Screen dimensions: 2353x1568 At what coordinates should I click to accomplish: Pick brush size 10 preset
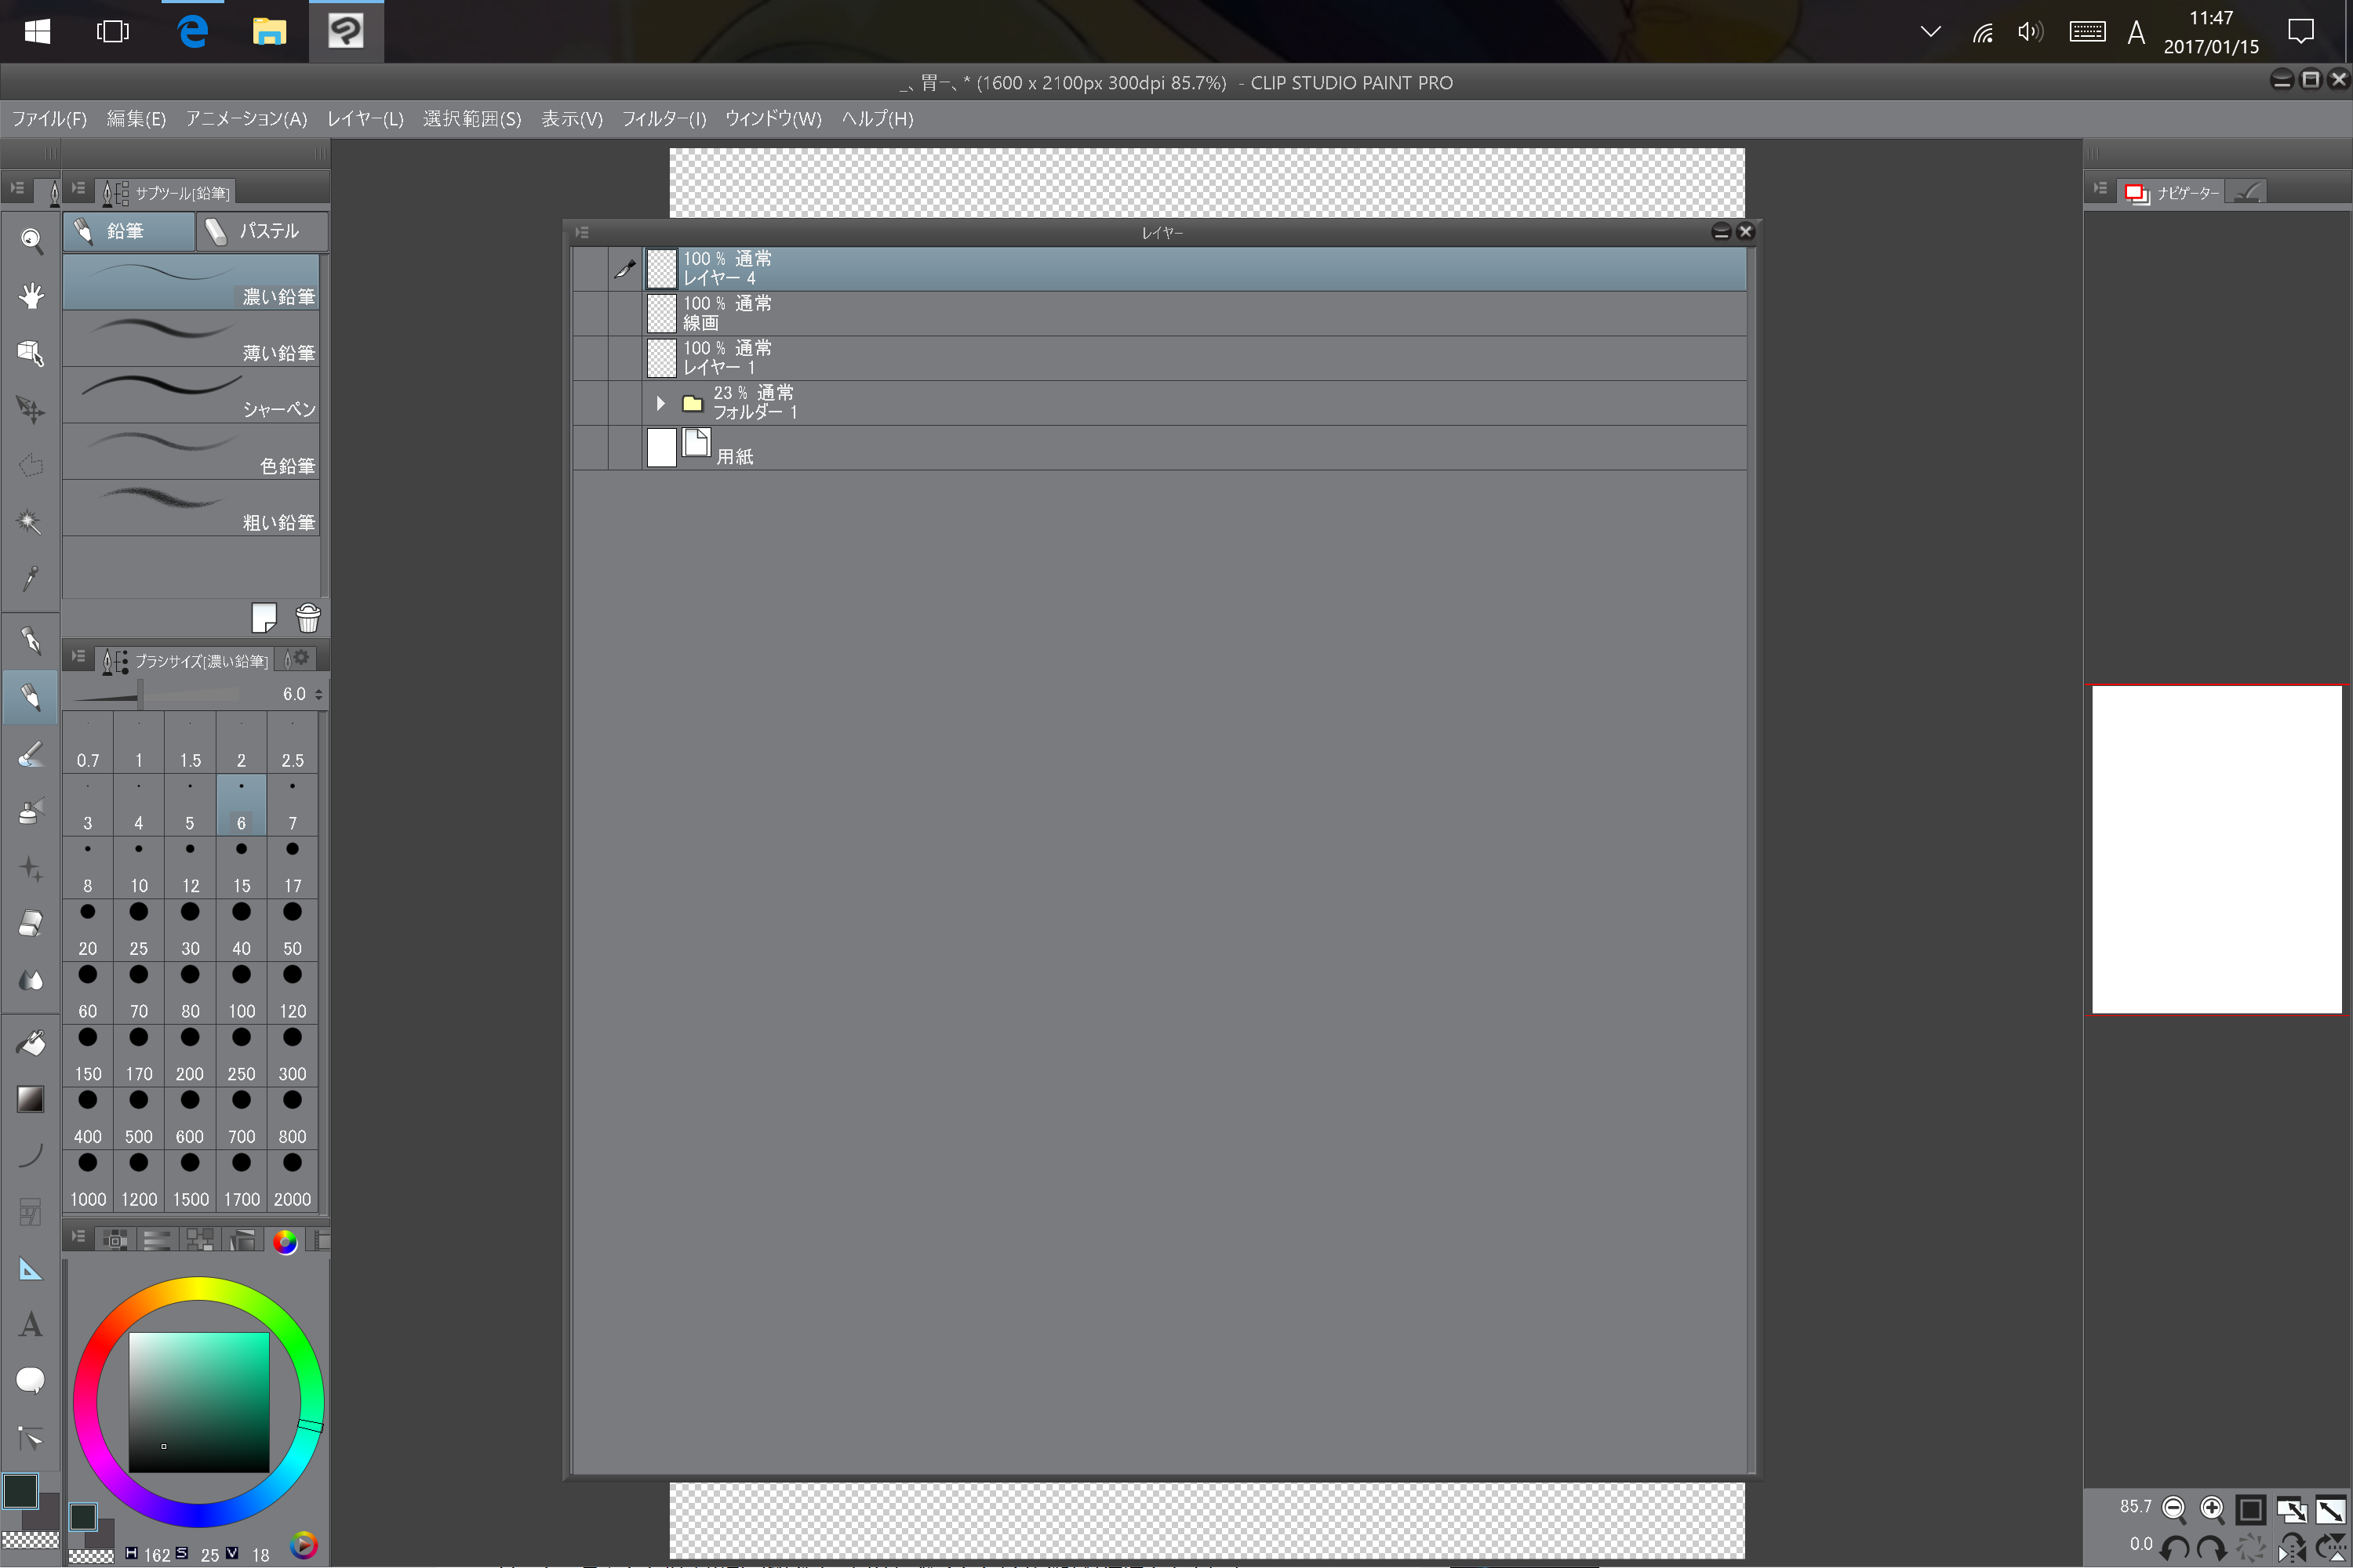139,867
